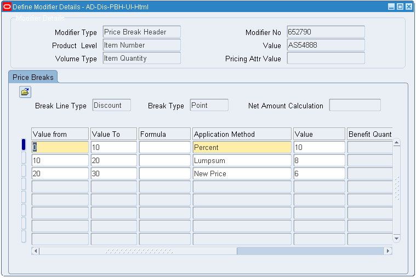The width and height of the screenshot is (416, 278).
Task: Click the Lumpsum application method cell
Action: pyautogui.click(x=242, y=160)
